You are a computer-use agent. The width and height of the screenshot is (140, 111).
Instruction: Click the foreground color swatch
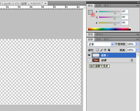(90, 12)
